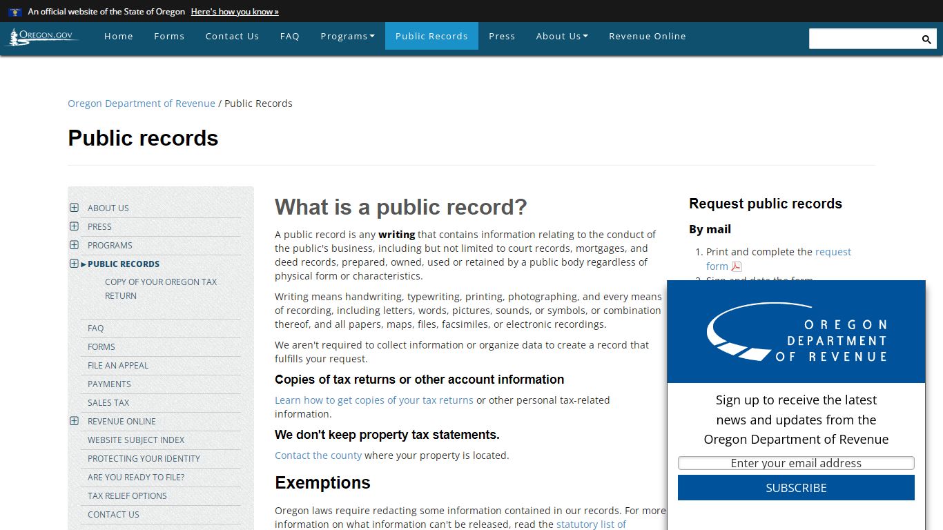Screen dimensions: 943x530
Task: Click the By mail subheading
Action: pos(710,229)
